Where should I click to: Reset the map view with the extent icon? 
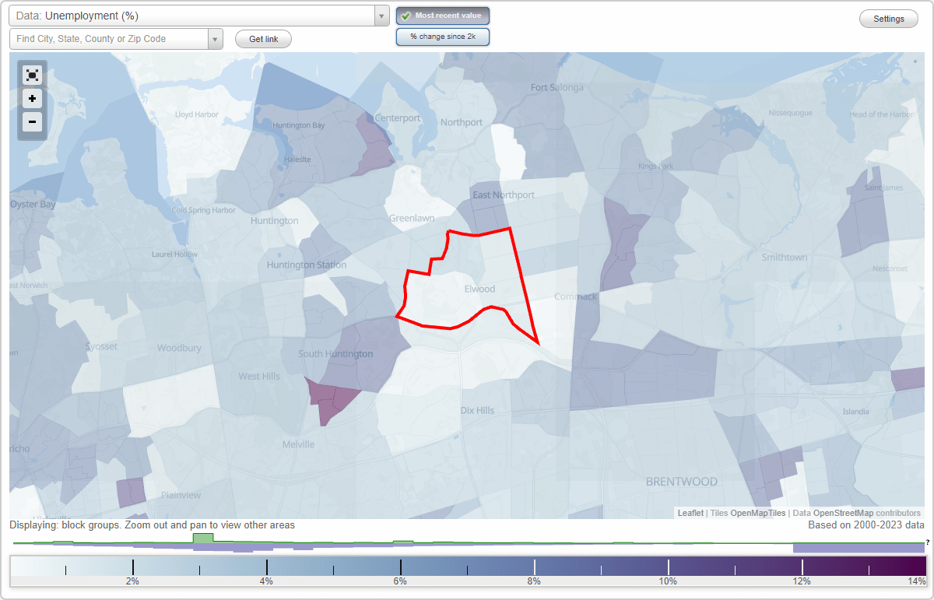point(32,75)
